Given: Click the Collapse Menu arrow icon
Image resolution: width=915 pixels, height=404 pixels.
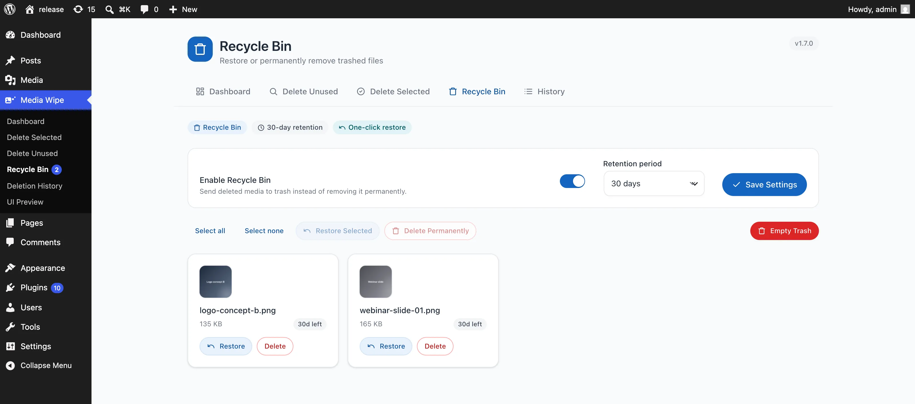Looking at the screenshot, I should [10, 365].
